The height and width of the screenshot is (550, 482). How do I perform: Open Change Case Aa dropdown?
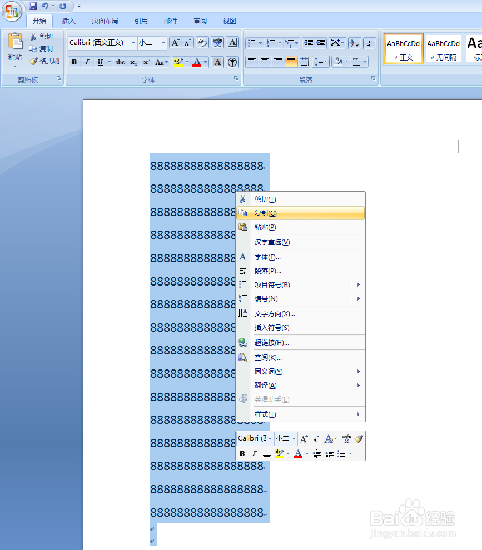coord(162,62)
